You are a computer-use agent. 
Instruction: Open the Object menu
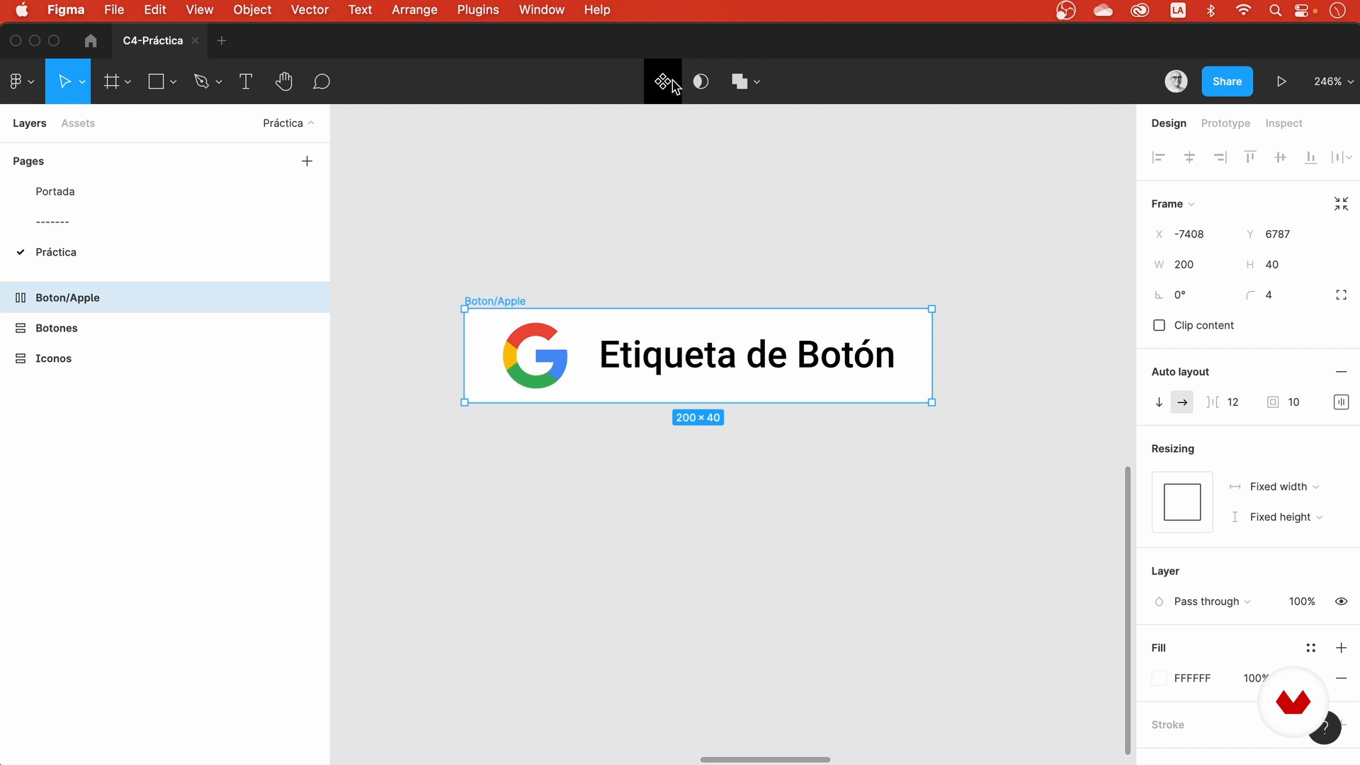click(x=252, y=10)
